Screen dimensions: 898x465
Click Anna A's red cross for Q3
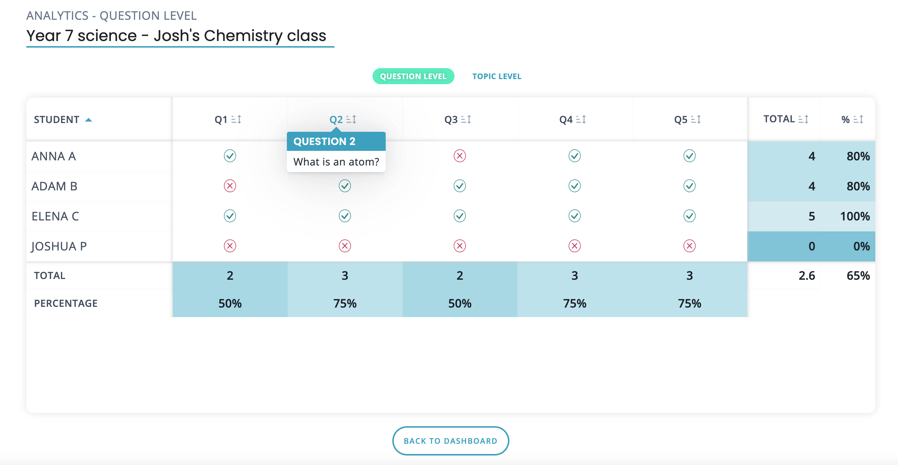coord(460,156)
